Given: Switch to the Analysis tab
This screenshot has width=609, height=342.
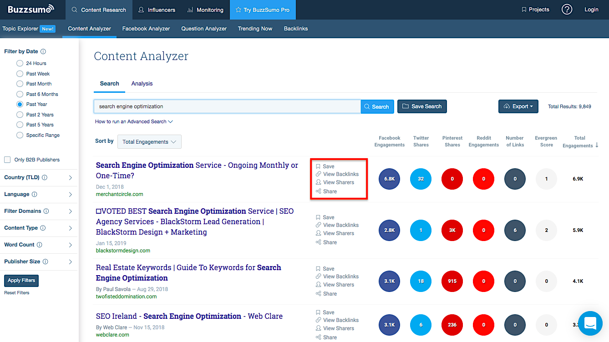Looking at the screenshot, I should tap(142, 83).
